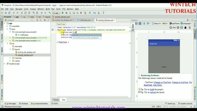Open the orientation dropdown in preview
This screenshot has width=197, height=111.
(x=148, y=23)
